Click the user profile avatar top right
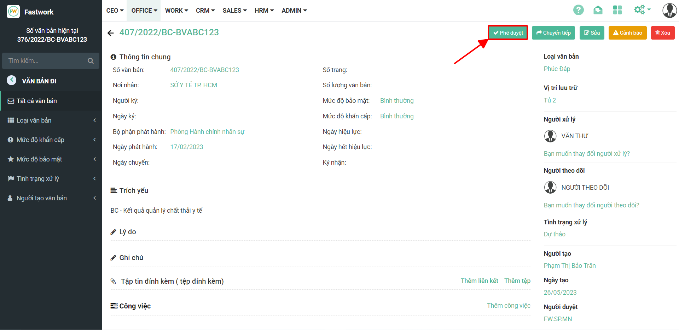Screen dimensions: 679x330 (x=669, y=11)
